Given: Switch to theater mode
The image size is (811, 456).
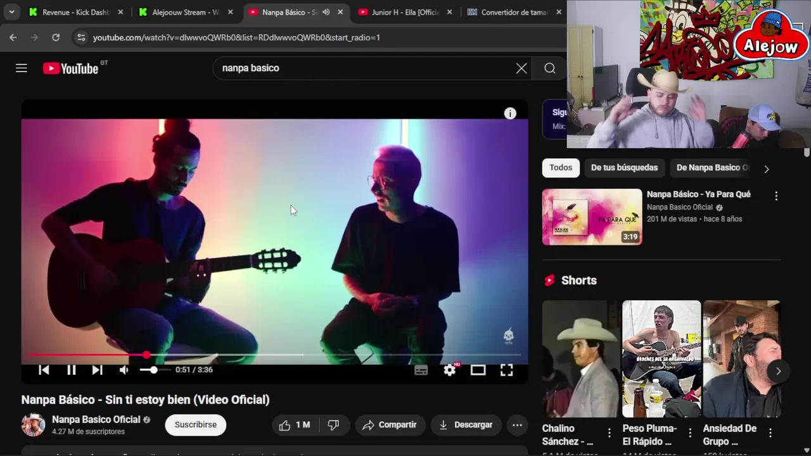Looking at the screenshot, I should point(478,370).
